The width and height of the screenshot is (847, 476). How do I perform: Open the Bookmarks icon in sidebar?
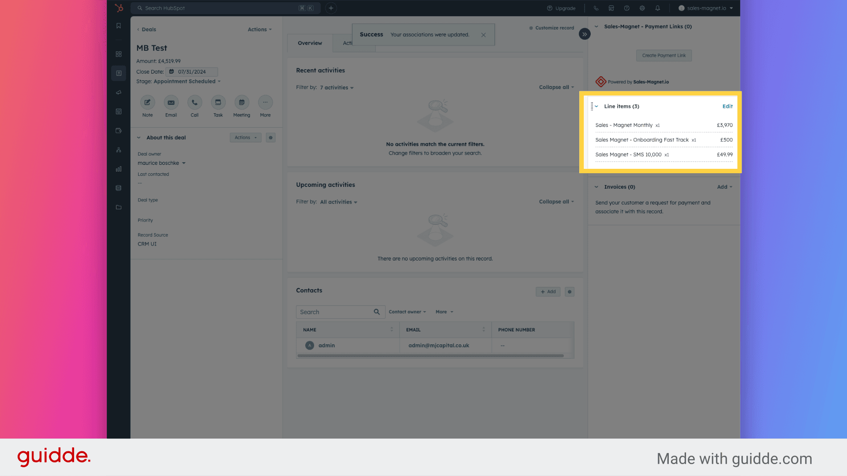point(119,26)
